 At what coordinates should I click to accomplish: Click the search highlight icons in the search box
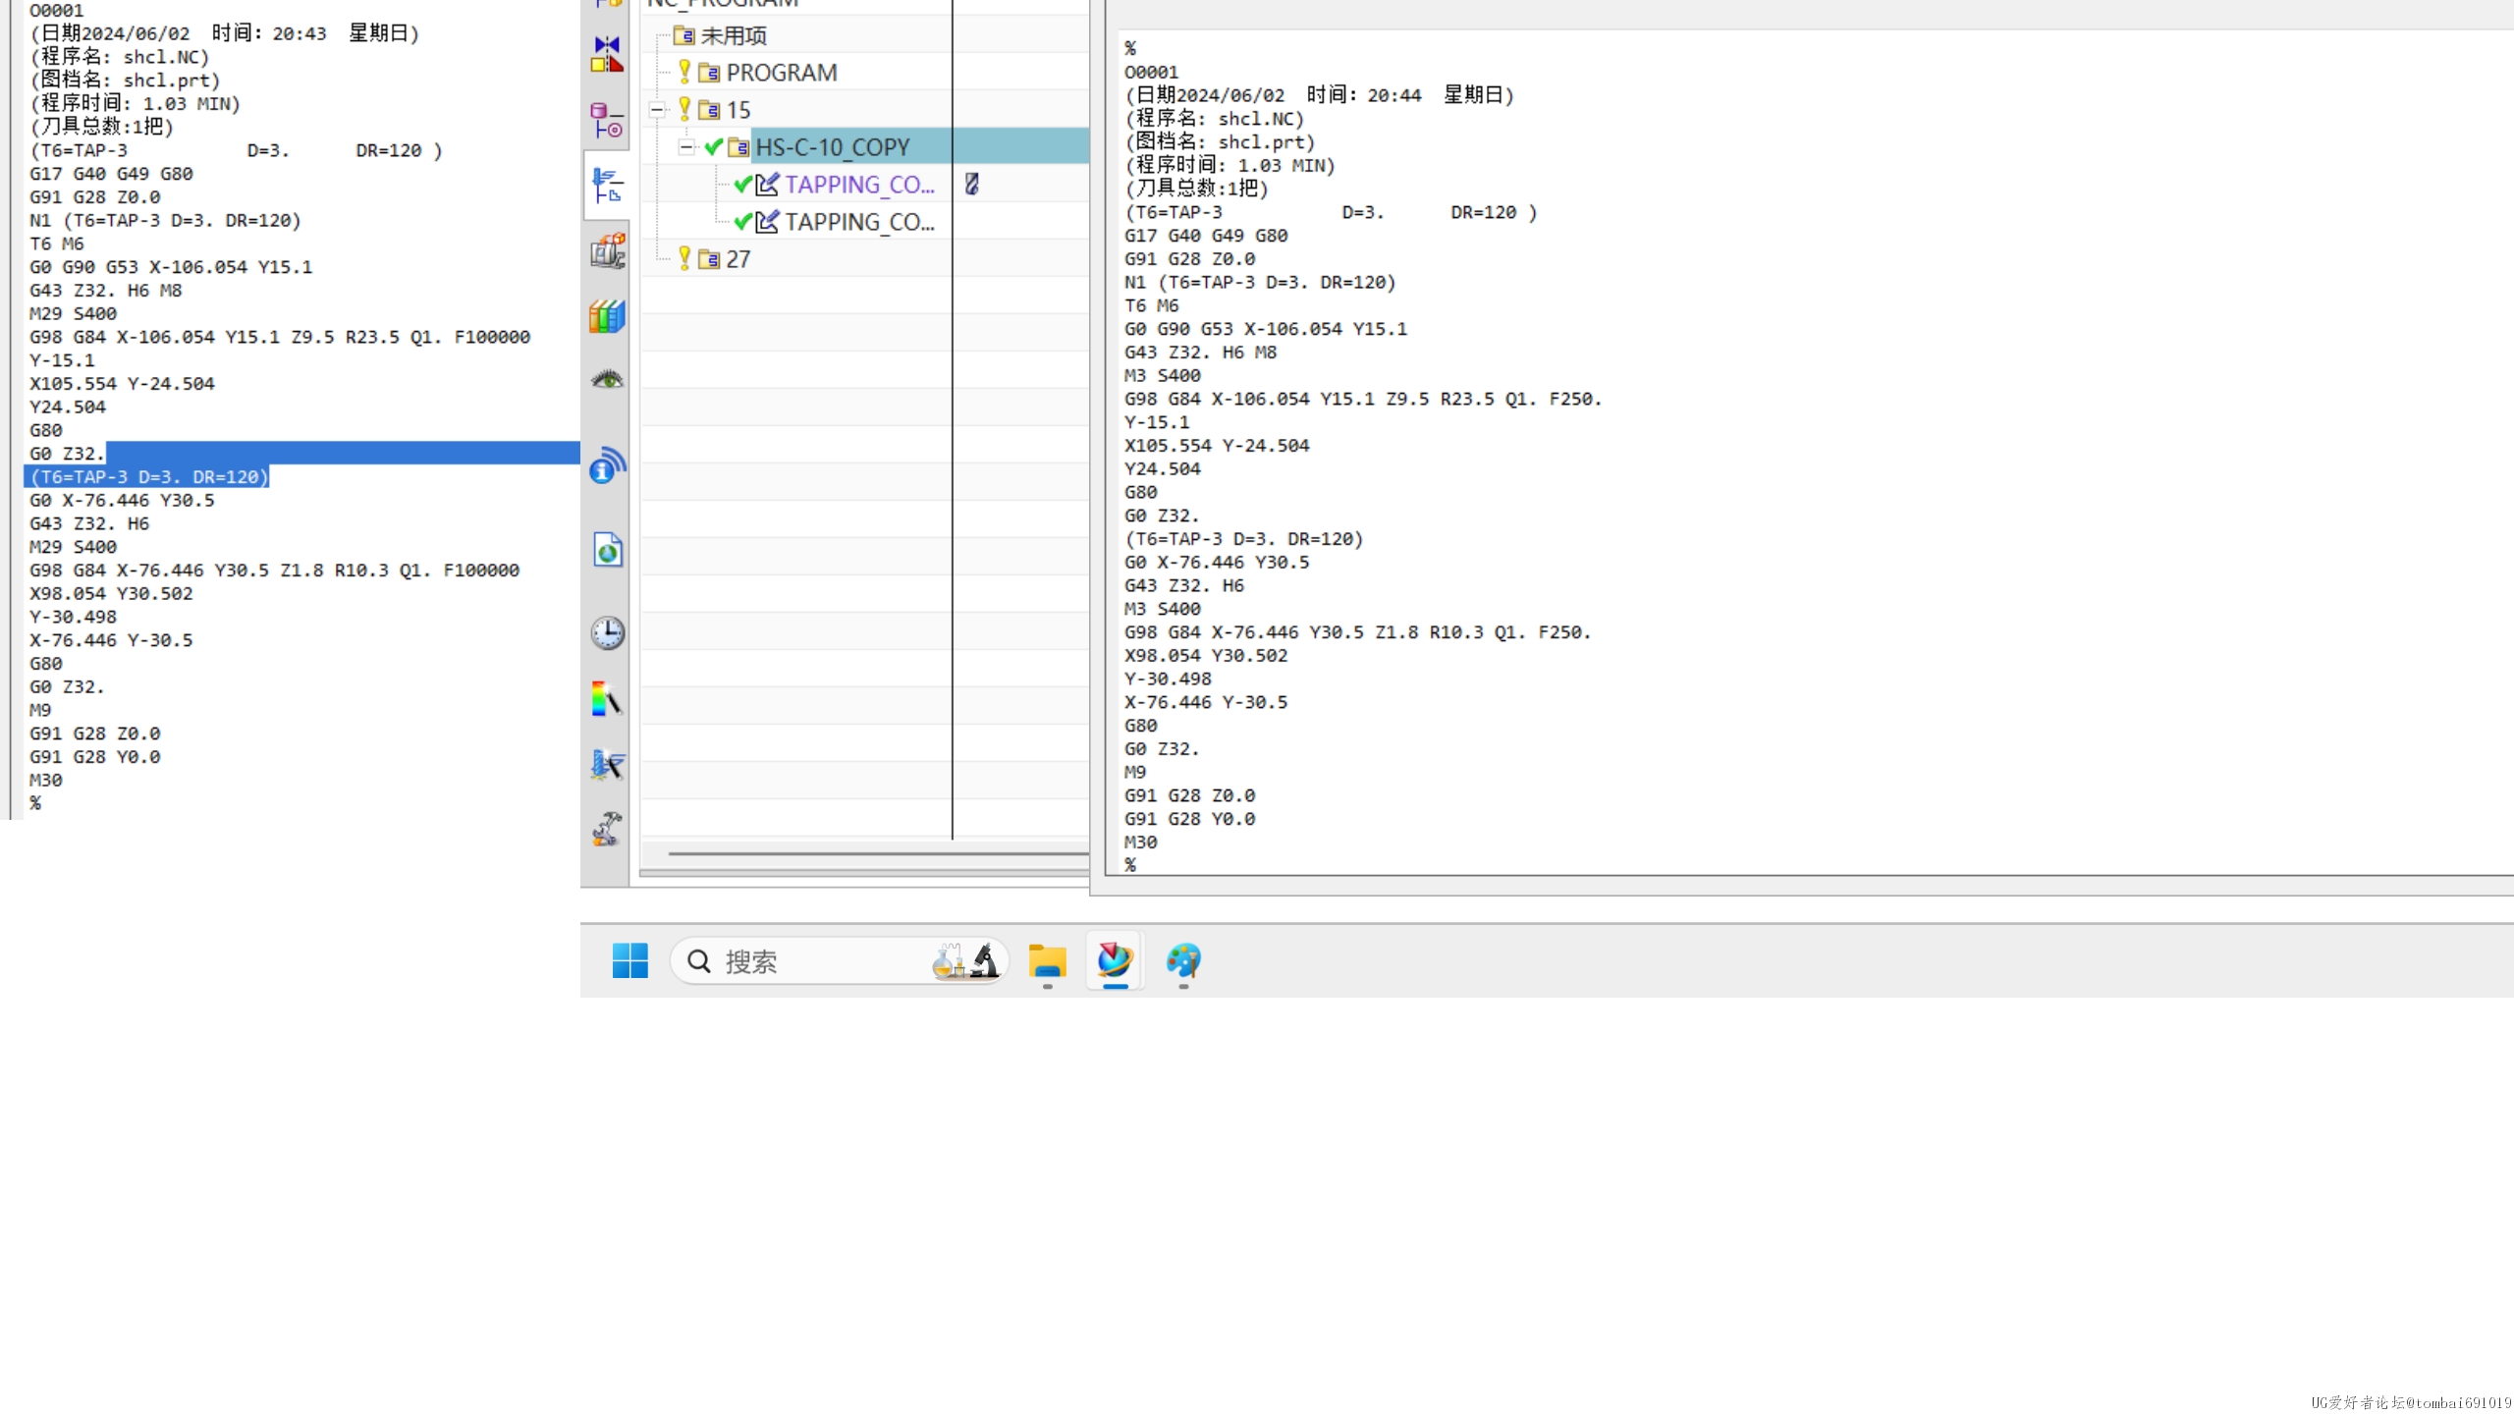965,960
